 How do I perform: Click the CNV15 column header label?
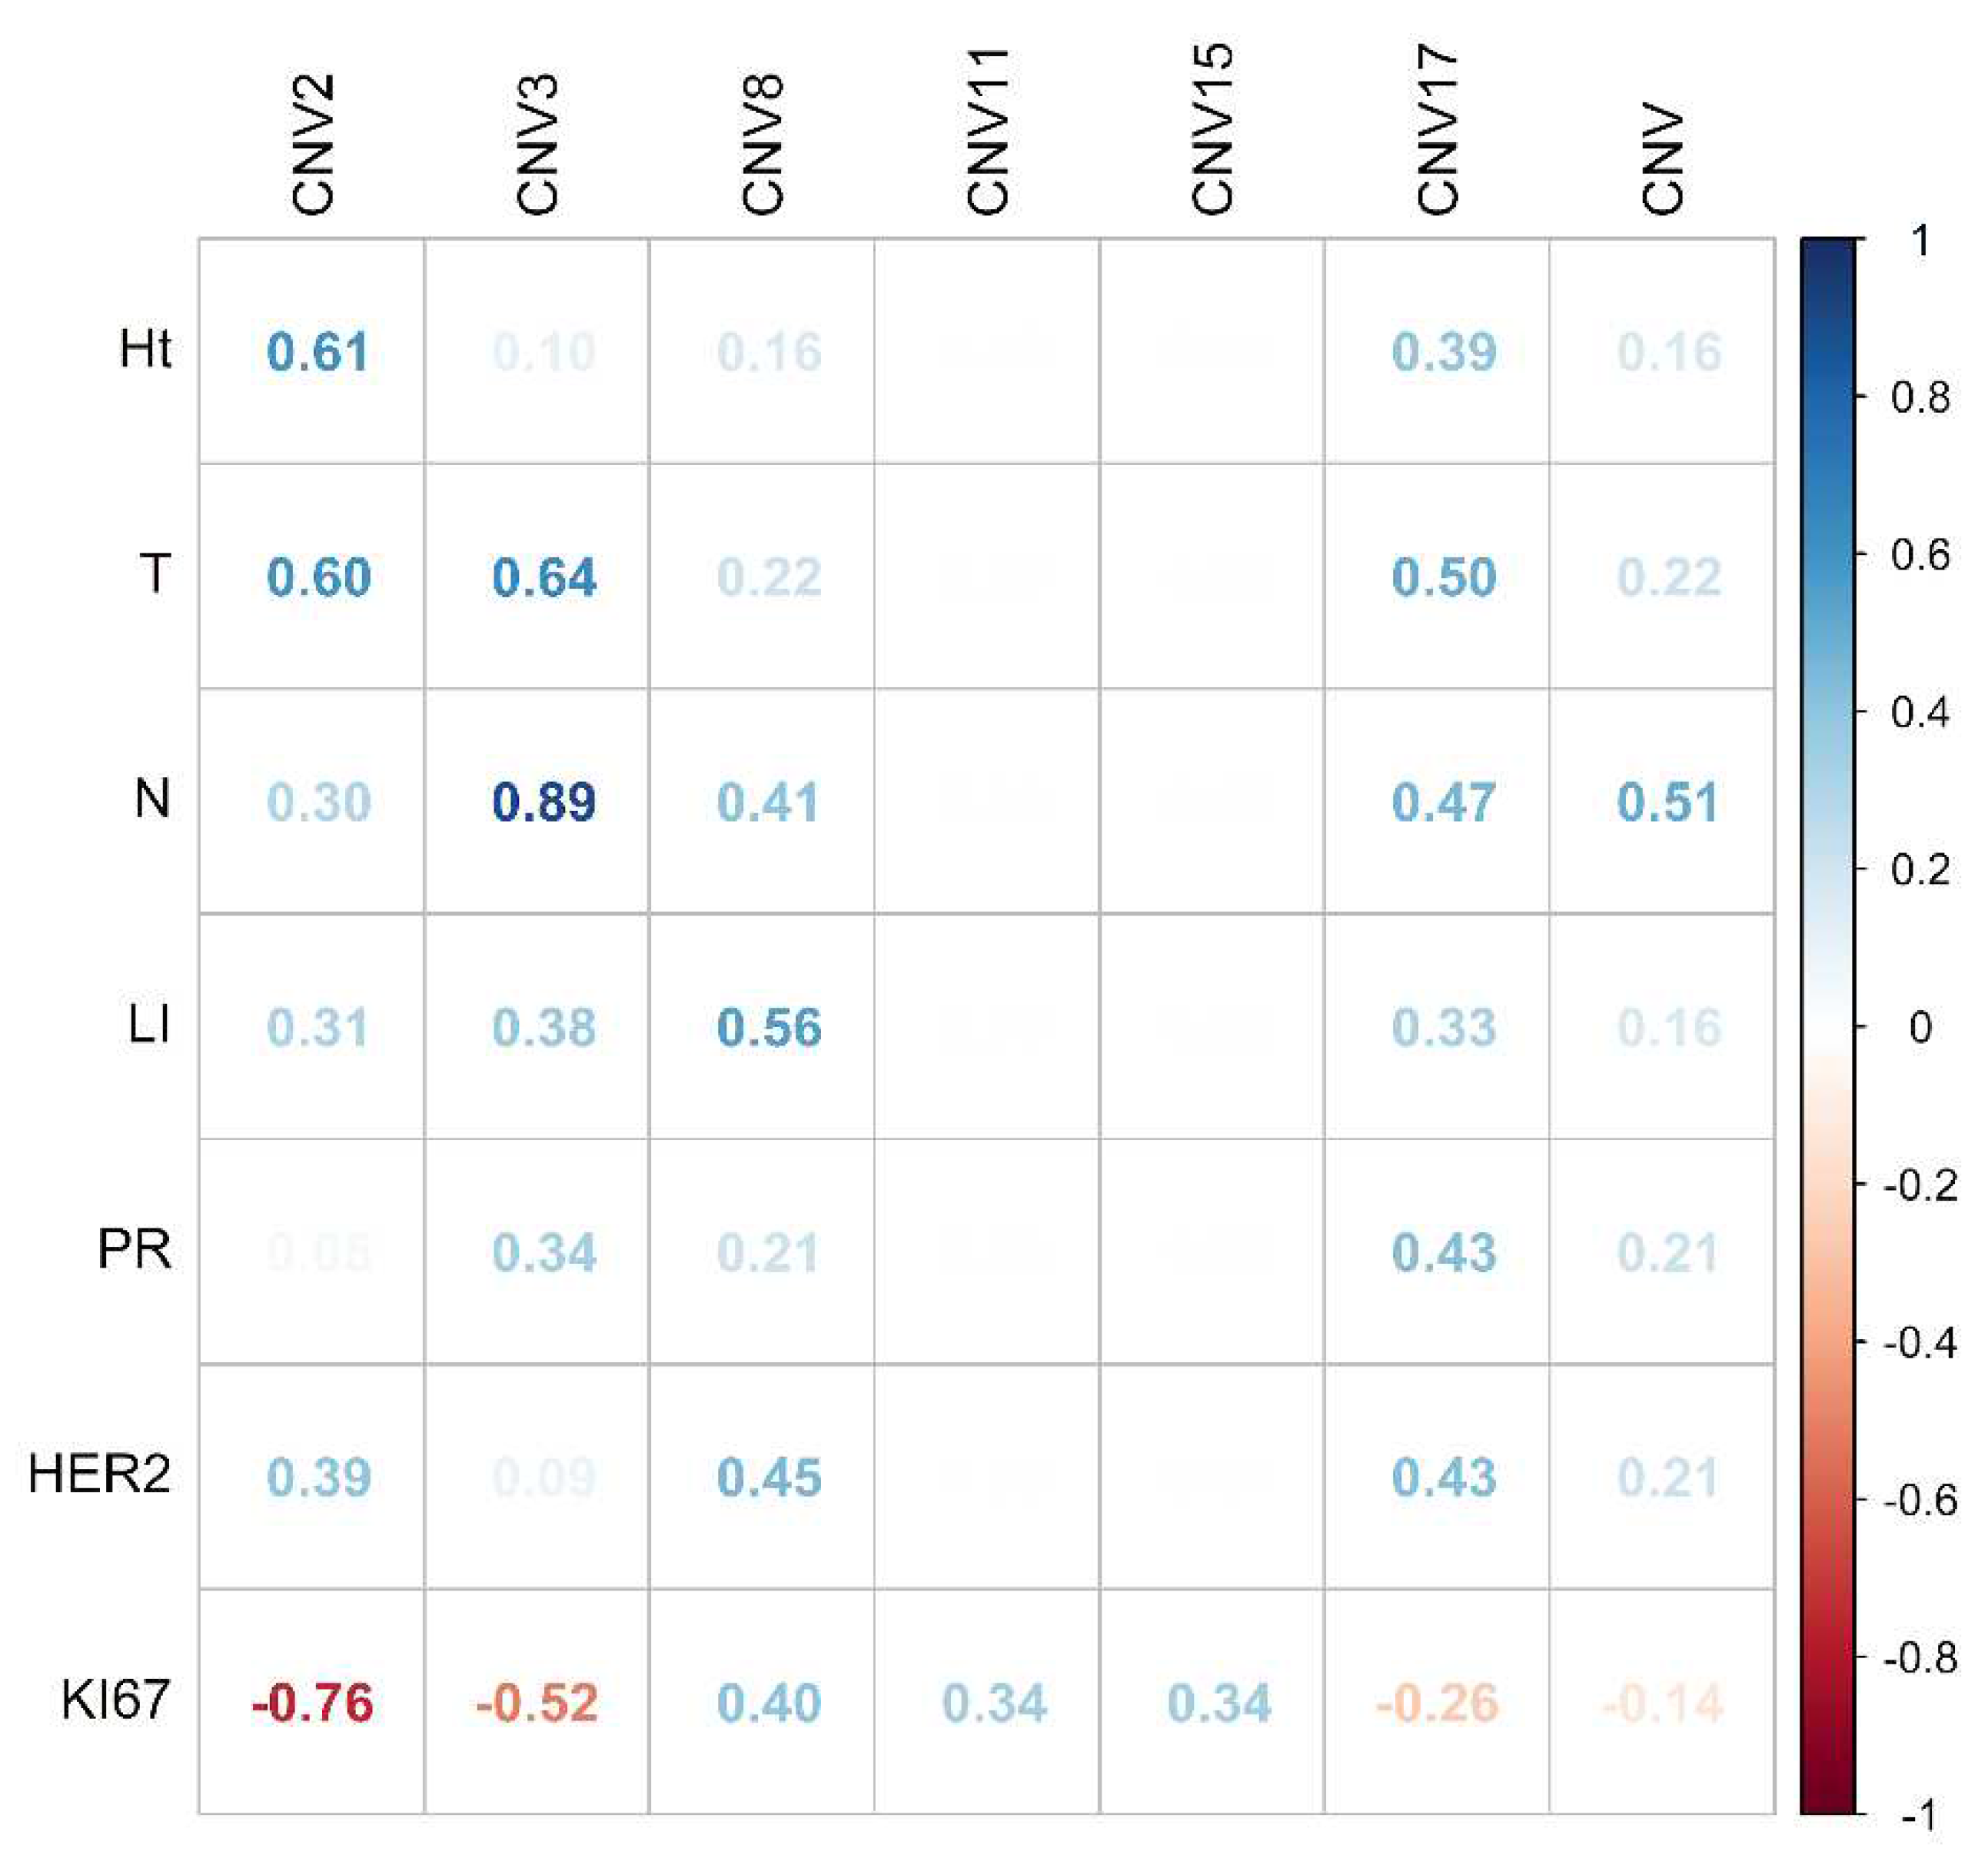coord(1213,130)
